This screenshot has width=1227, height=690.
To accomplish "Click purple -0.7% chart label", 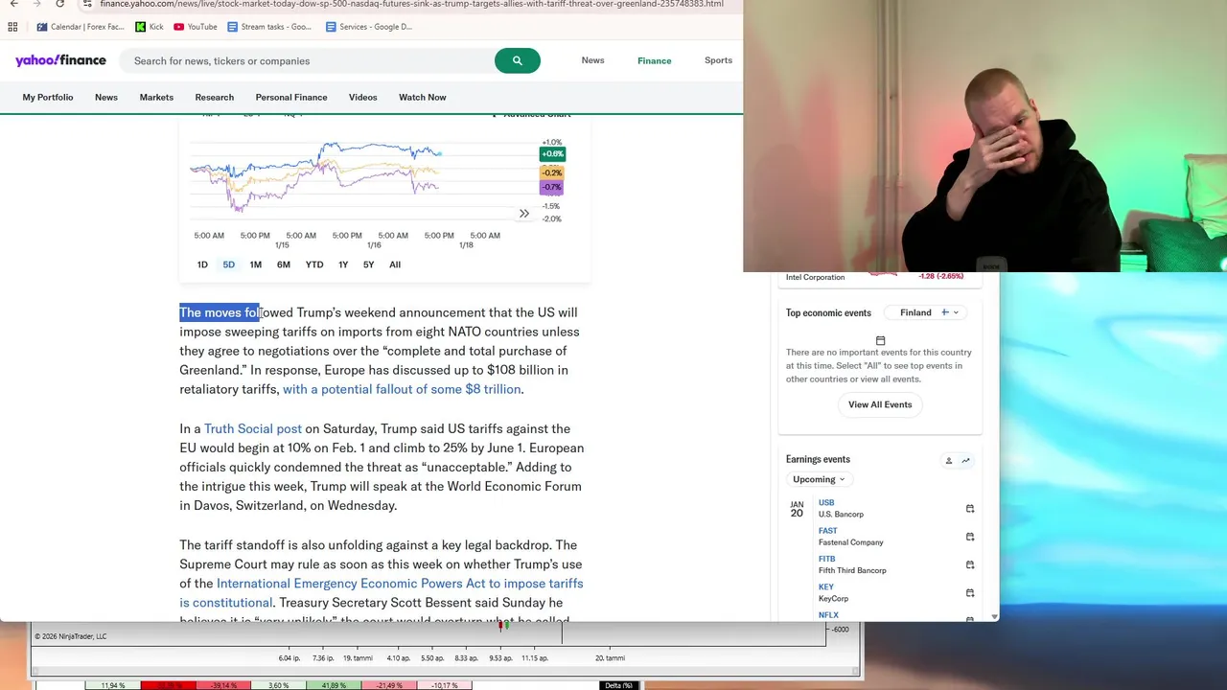I will 552,187.
